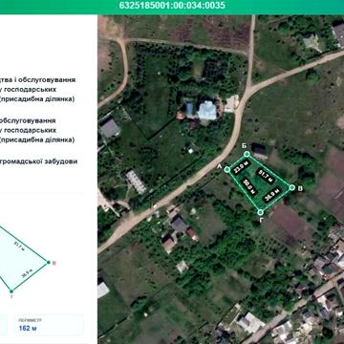This screenshot has height=344, width=344.
Task: Select parcel vertex Г marker on map
Action: pyautogui.click(x=261, y=212)
